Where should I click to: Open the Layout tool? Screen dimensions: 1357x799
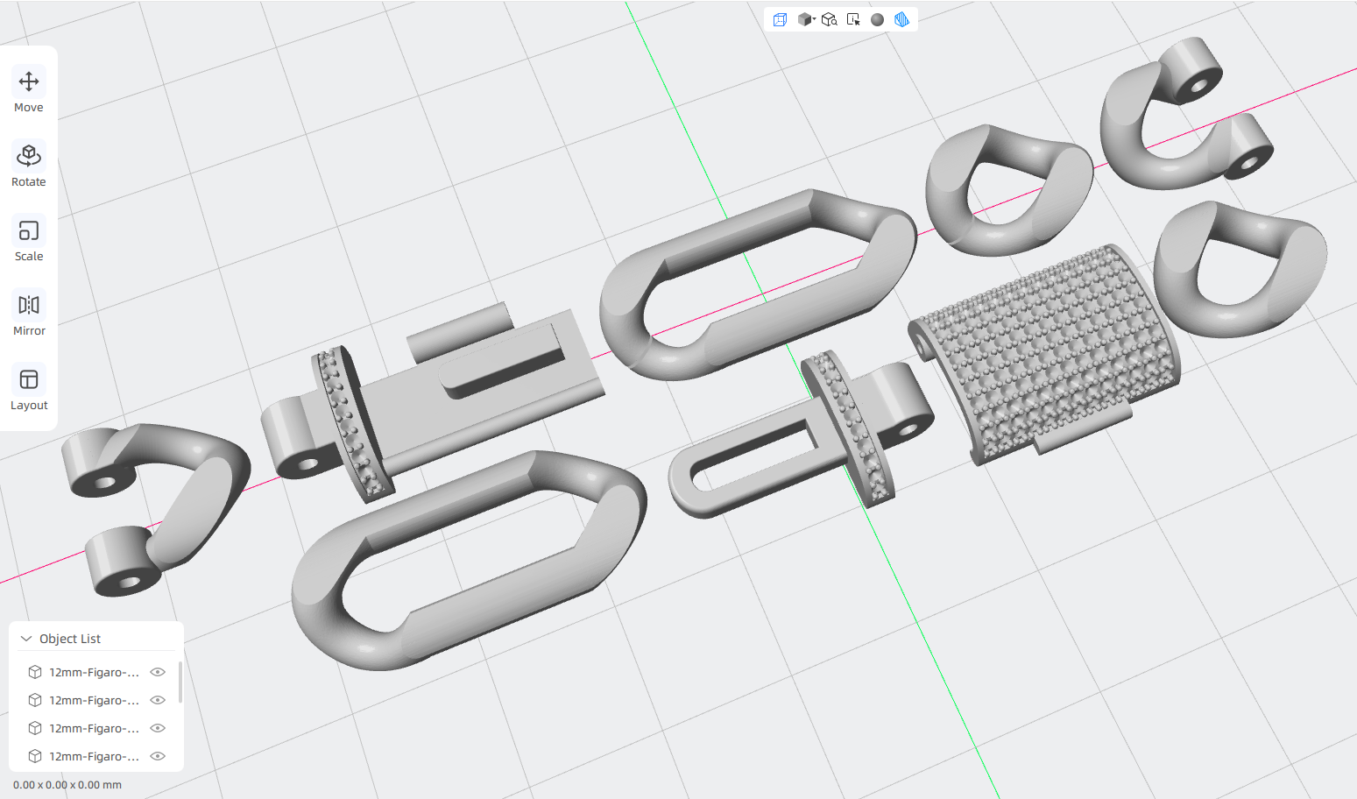pos(29,389)
